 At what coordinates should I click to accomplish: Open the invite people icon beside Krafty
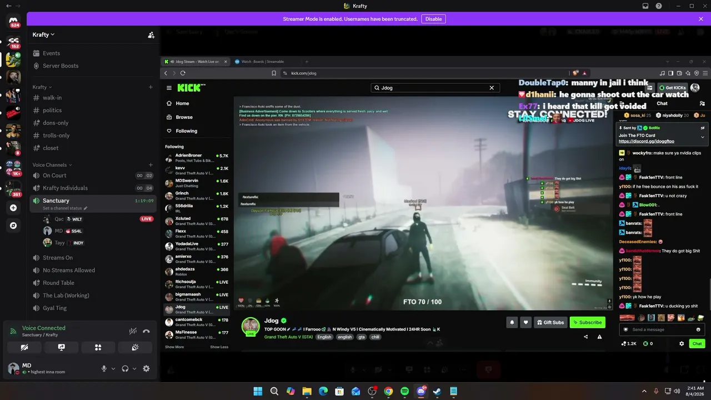click(151, 34)
